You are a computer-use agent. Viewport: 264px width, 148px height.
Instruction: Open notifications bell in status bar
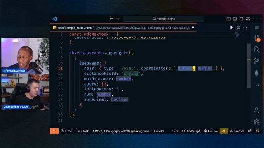[257, 131]
